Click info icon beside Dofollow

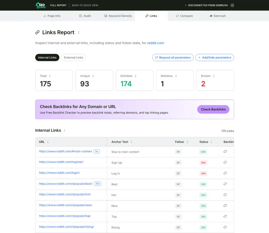(x=136, y=76)
